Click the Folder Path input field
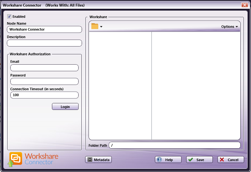Image resolution: width=251 pixels, height=172 pixels. click(x=175, y=145)
